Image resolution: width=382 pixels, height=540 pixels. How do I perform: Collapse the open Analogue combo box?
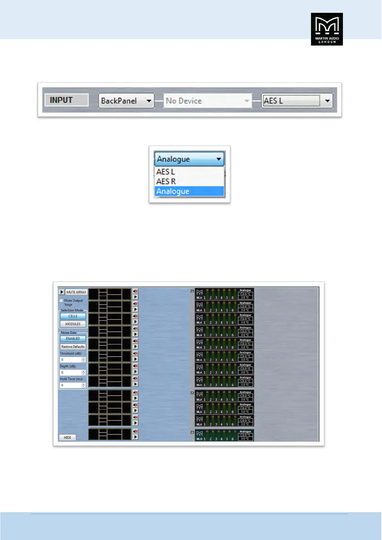click(x=189, y=159)
